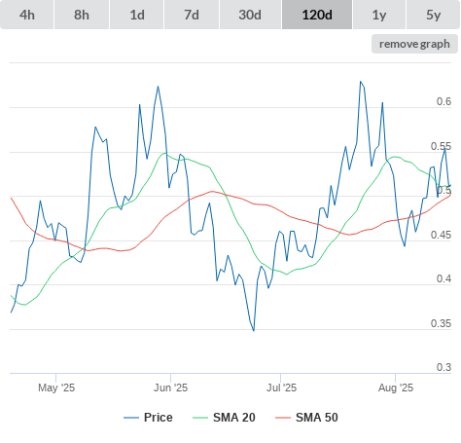This screenshot has width=461, height=443.
Task: Click the remove graph button
Action: pyautogui.click(x=414, y=44)
